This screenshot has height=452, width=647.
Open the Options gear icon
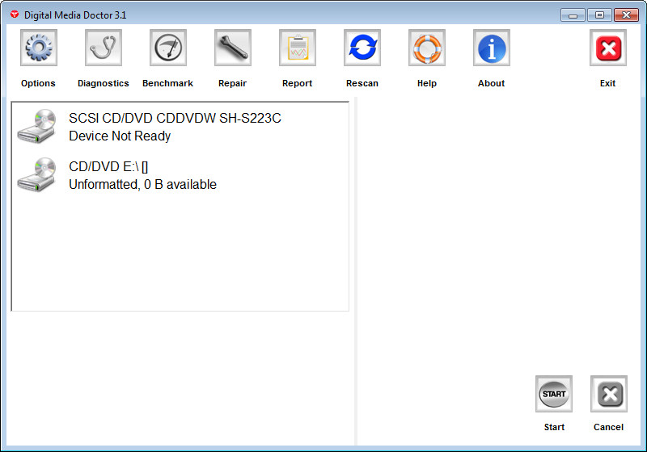[x=38, y=48]
